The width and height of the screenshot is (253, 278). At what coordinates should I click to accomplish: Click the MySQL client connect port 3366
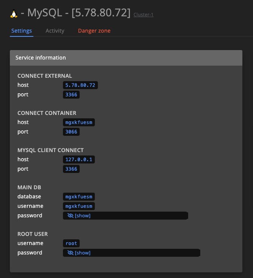click(71, 169)
